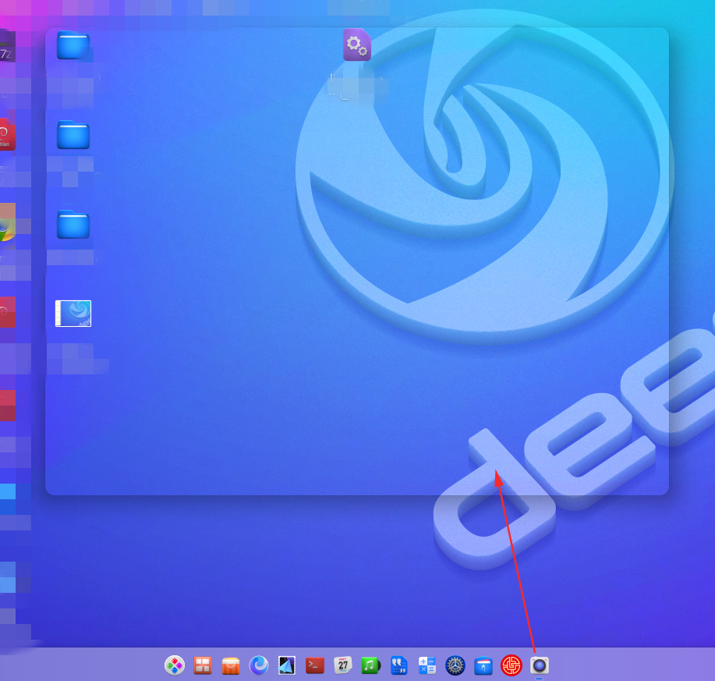Open Multitasking View in the dock
This screenshot has height=681, width=715.
[x=203, y=665]
